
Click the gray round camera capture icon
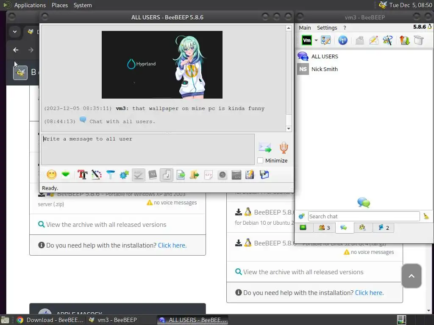coord(222,175)
